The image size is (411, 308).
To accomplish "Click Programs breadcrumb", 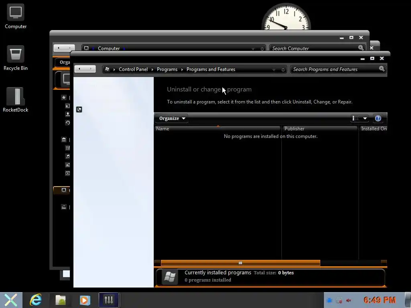I will tap(167, 69).
